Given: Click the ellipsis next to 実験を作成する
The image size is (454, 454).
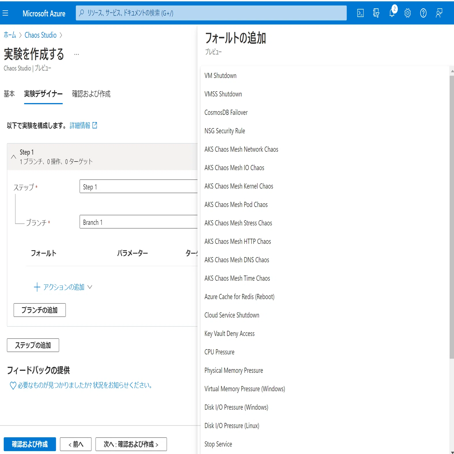Looking at the screenshot, I should click(x=77, y=54).
